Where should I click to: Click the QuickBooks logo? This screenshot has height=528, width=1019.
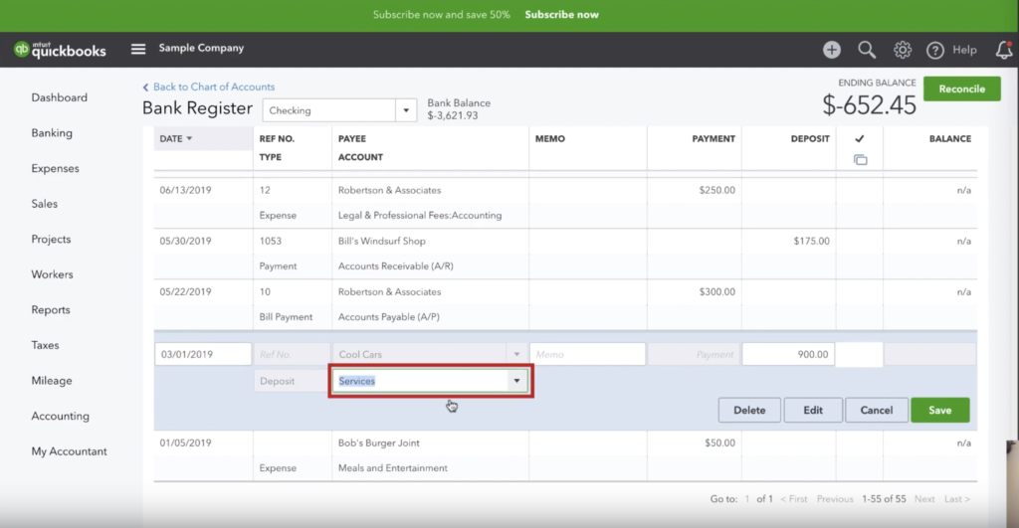pyautogui.click(x=60, y=50)
